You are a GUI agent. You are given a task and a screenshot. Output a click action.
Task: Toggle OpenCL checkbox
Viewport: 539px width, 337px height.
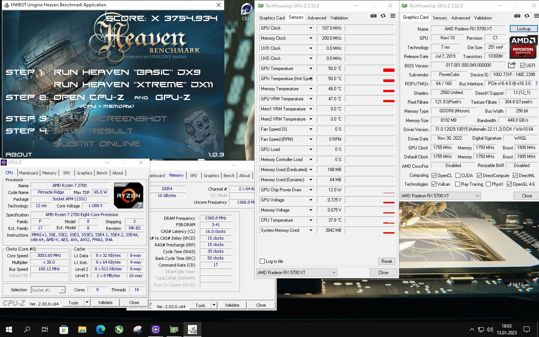pos(434,175)
